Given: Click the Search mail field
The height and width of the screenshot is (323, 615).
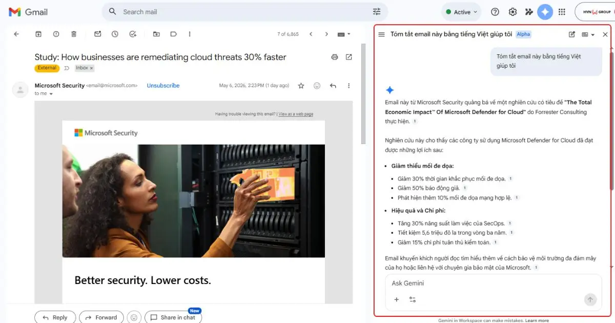Looking at the screenshot, I should (x=246, y=12).
